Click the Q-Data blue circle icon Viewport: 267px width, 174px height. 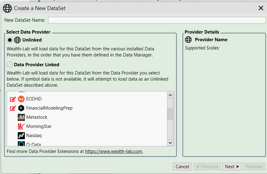coord(21,144)
